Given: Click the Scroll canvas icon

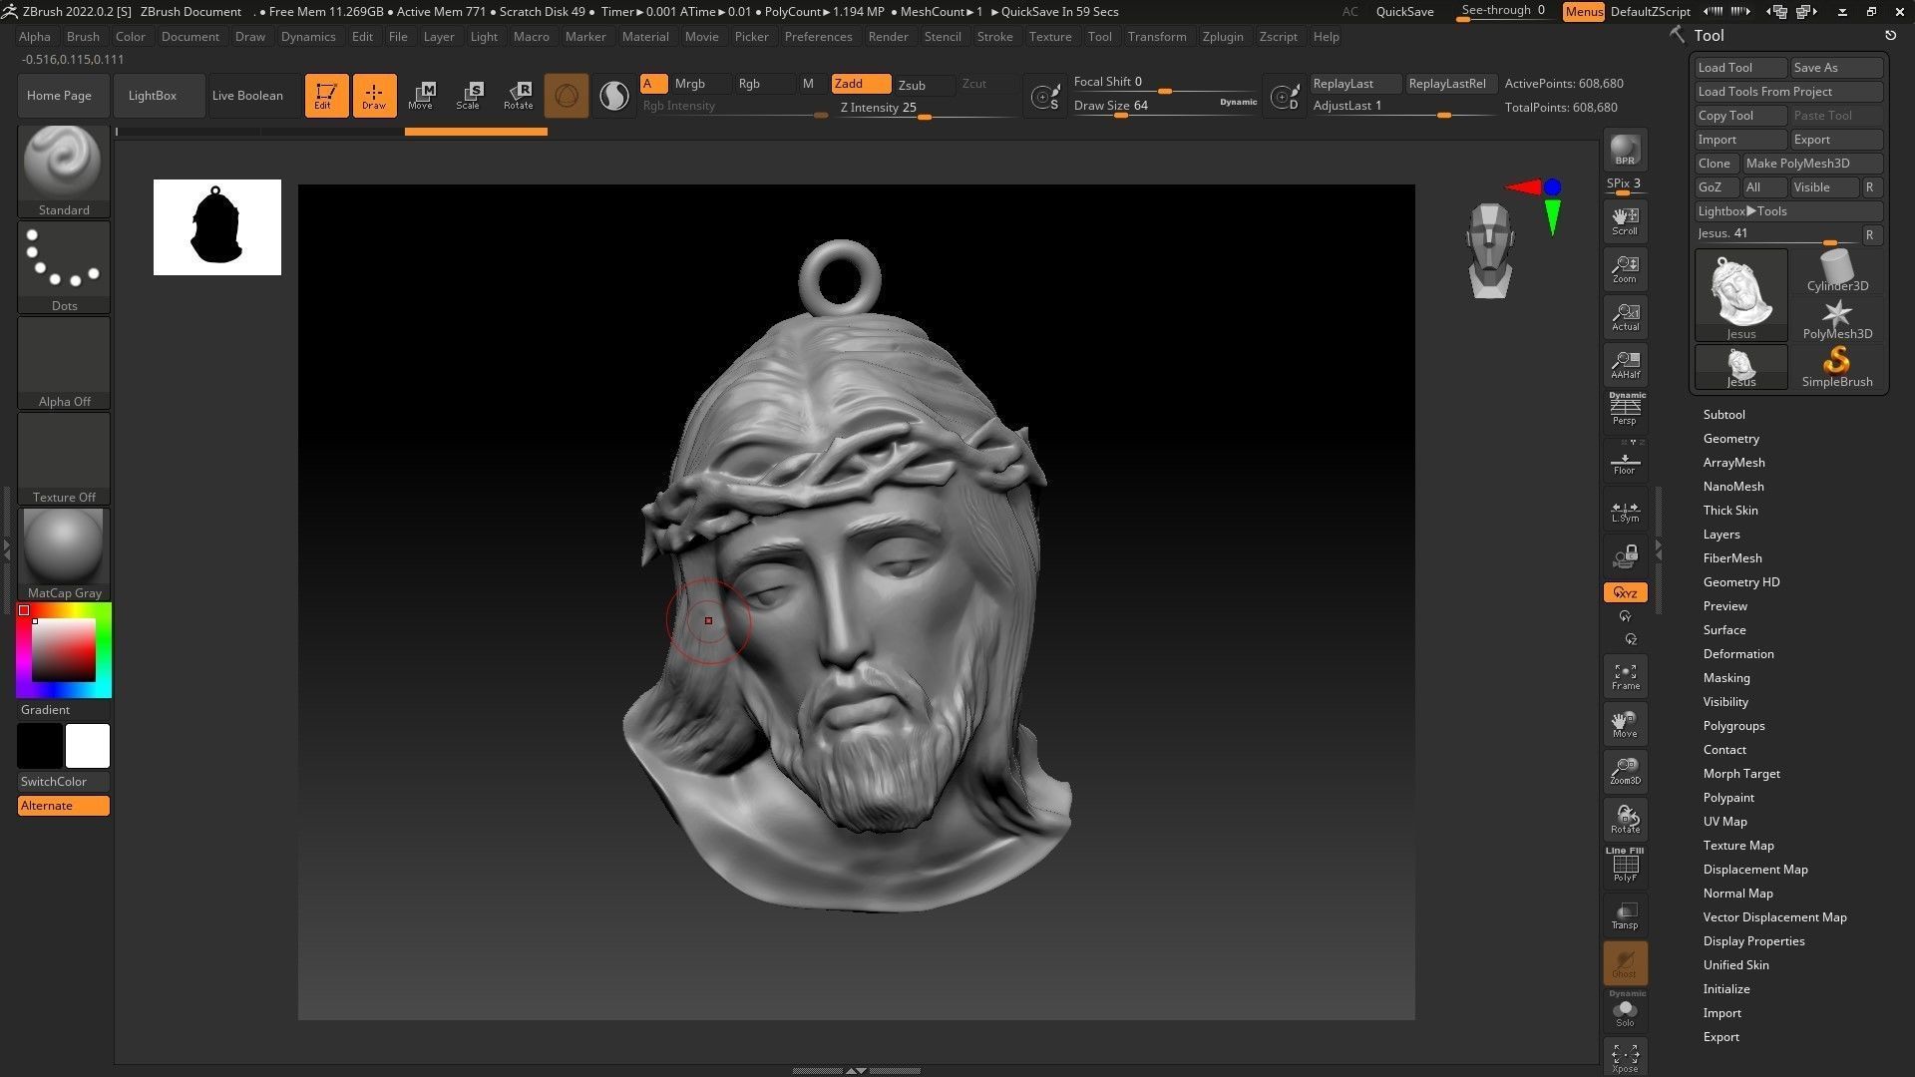Looking at the screenshot, I should click(1625, 220).
